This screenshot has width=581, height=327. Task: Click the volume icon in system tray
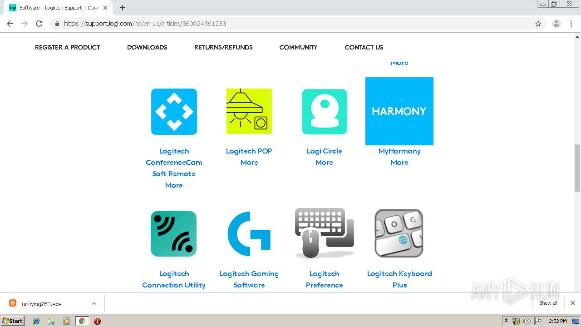(x=527, y=321)
